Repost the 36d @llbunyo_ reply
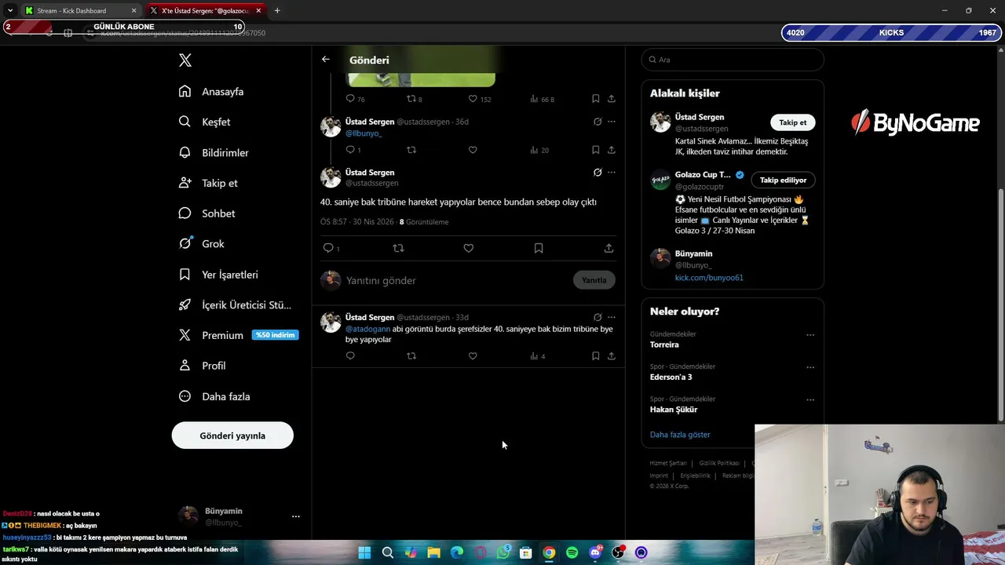This screenshot has height=565, width=1005. pos(411,150)
